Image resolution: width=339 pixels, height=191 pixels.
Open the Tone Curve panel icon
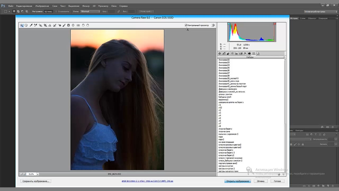click(x=224, y=53)
